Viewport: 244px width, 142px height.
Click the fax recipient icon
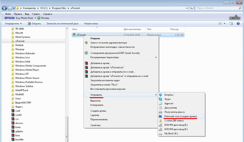click(160, 112)
